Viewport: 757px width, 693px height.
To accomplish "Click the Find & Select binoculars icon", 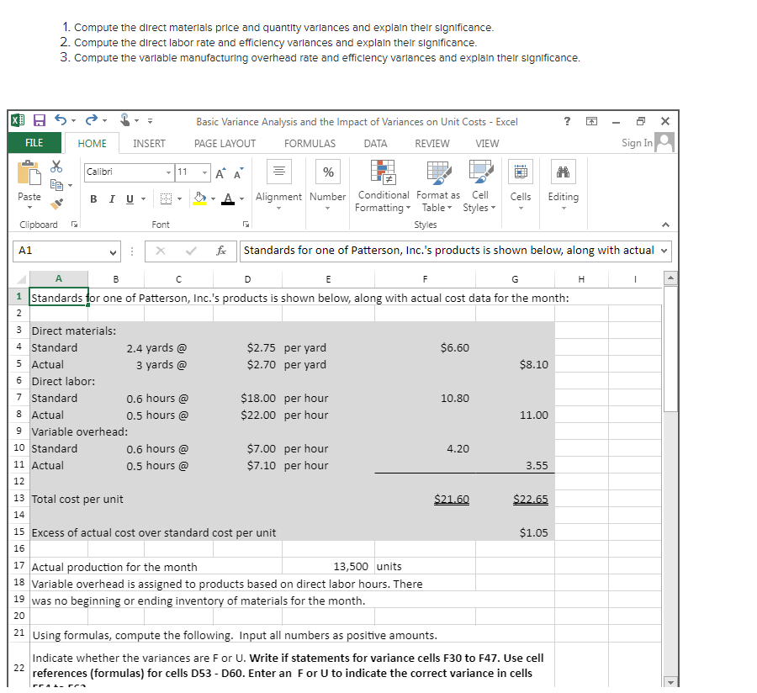I will point(564,171).
